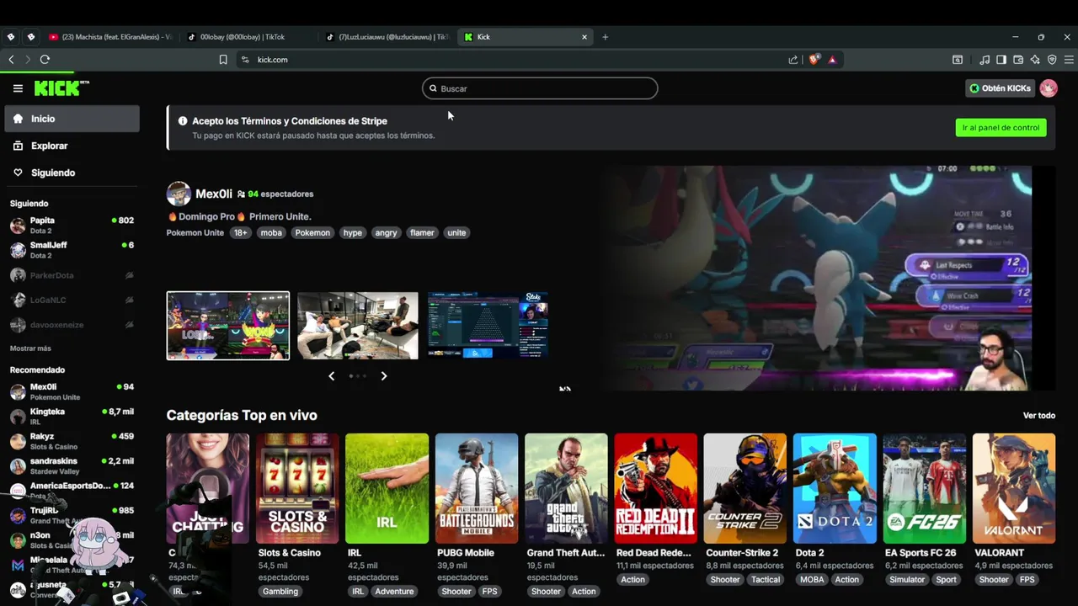Screen dimensions: 1078x606
Task: Open Dota 2 category card
Action: coord(835,488)
